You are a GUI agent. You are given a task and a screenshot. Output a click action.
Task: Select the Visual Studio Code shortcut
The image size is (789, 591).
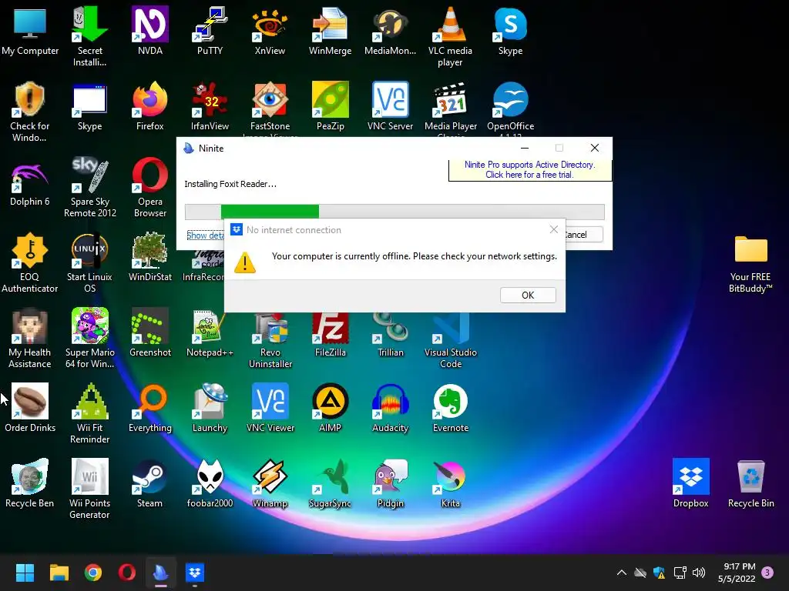coord(450,341)
